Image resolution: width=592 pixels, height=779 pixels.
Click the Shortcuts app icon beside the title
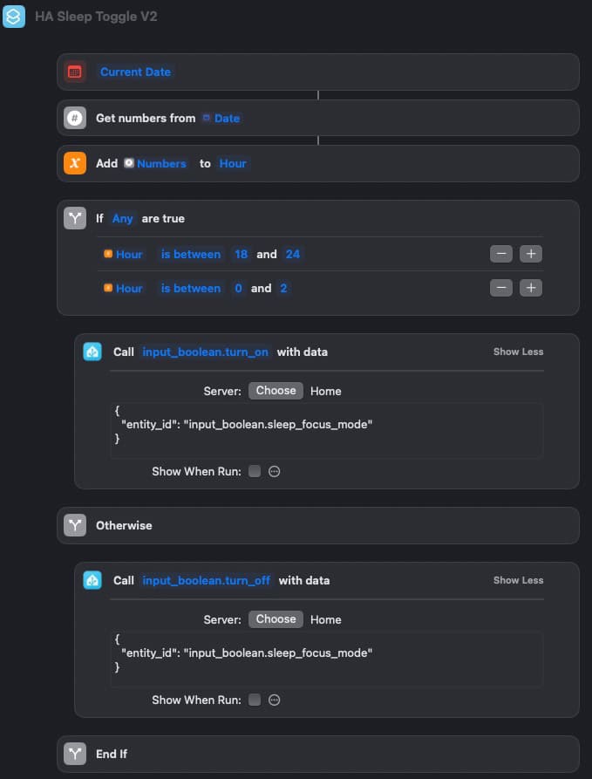(x=13, y=17)
